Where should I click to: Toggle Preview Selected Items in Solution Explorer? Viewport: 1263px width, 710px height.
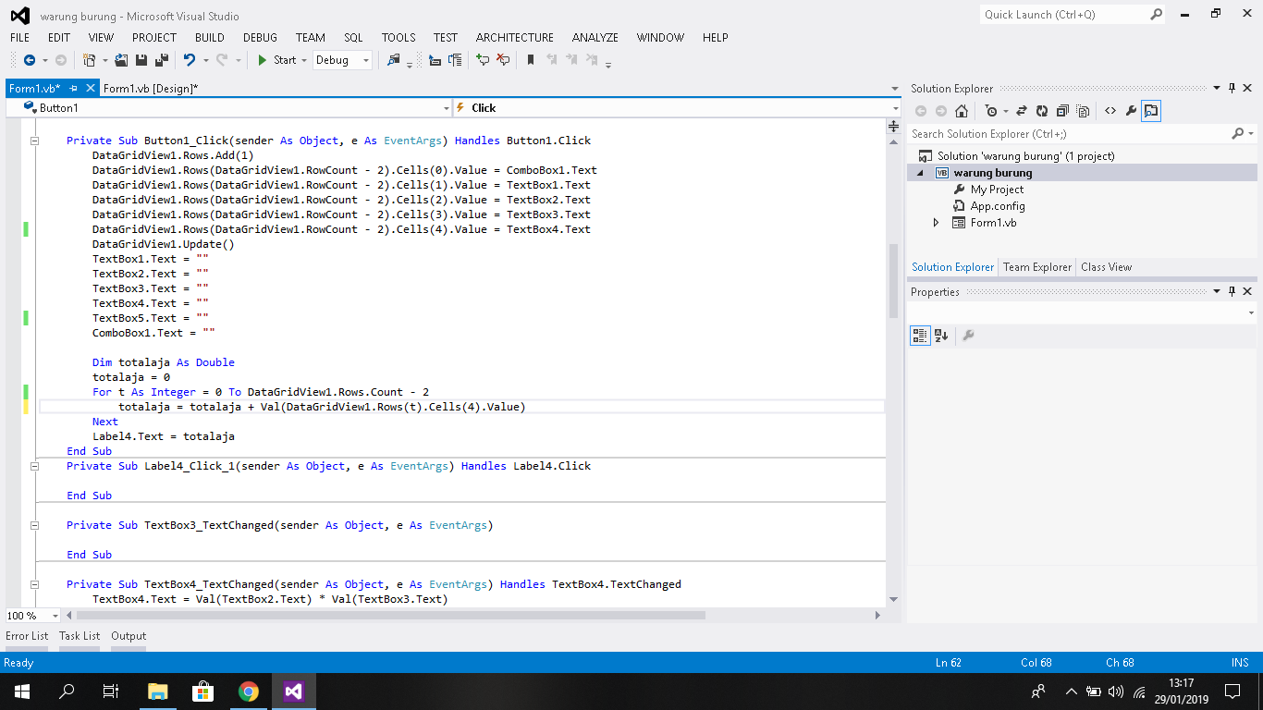(x=1151, y=111)
